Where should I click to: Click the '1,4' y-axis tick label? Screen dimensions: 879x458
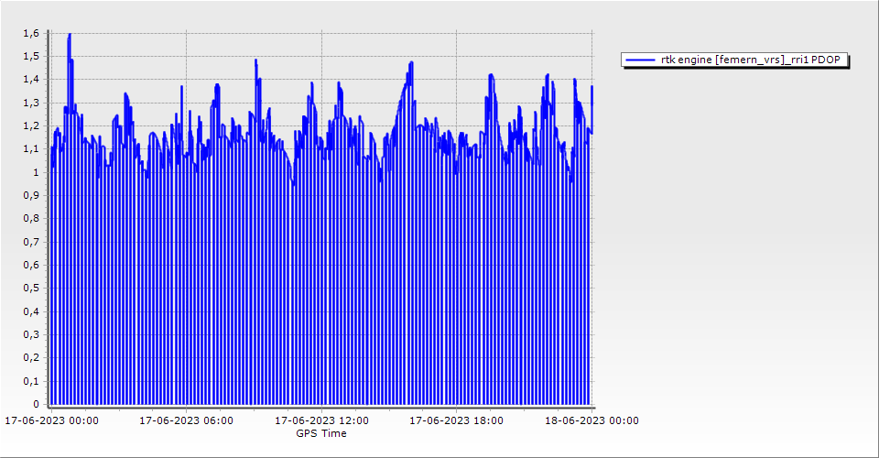[31, 80]
